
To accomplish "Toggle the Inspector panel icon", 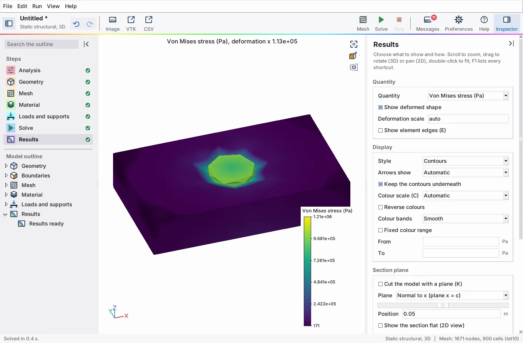I will (507, 23).
